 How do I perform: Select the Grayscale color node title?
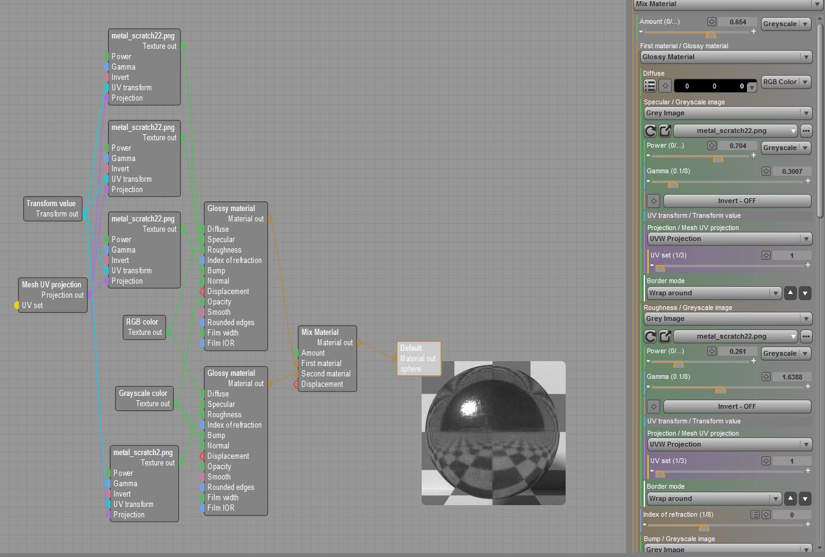[143, 393]
